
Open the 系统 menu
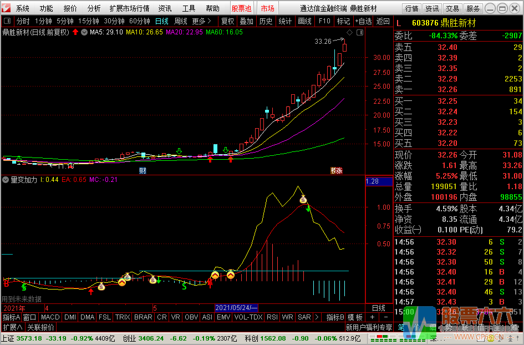pos(23,8)
